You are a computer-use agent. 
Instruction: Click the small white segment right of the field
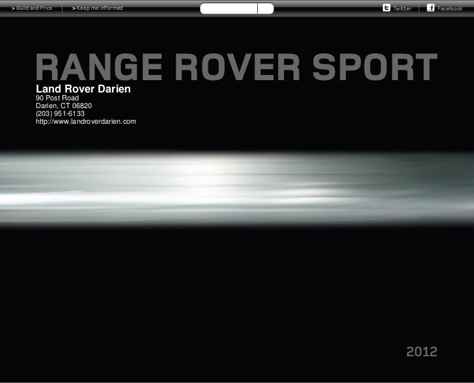pyautogui.click(x=266, y=8)
